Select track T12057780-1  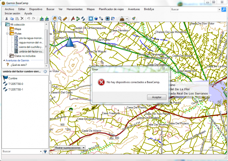tap(16, 89)
